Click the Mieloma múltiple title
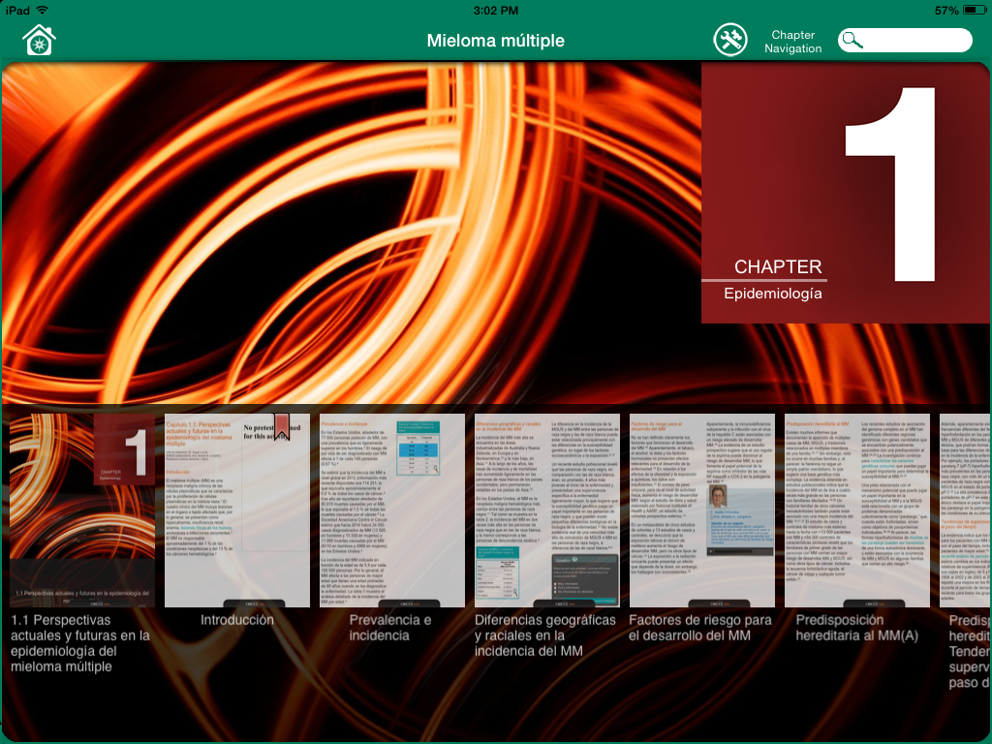992x744 pixels. pyautogui.click(x=495, y=41)
